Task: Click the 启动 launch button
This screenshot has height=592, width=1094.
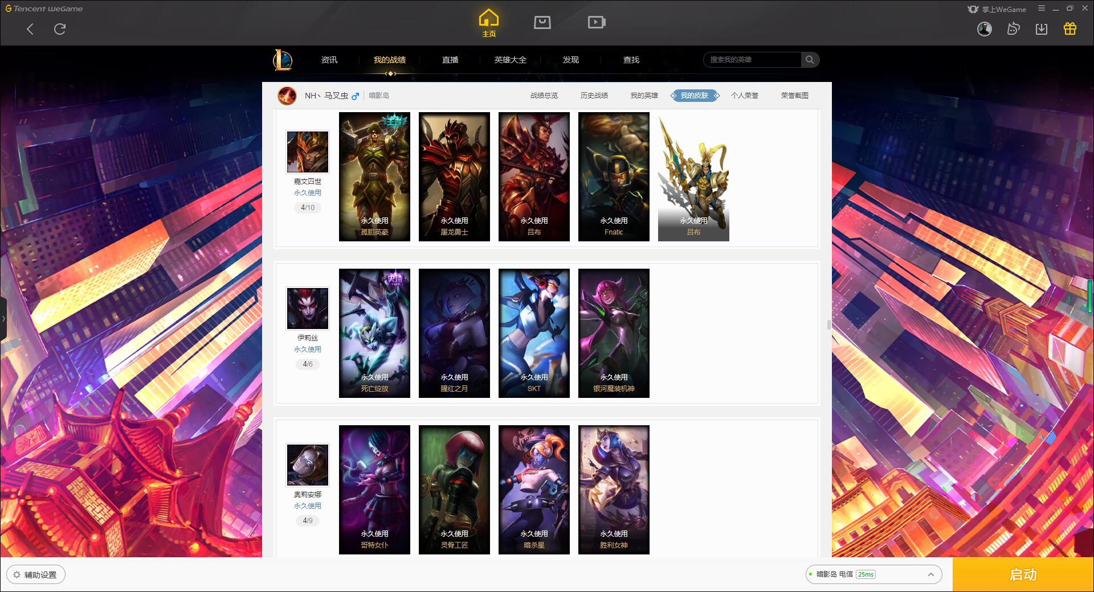Action: 1023,574
